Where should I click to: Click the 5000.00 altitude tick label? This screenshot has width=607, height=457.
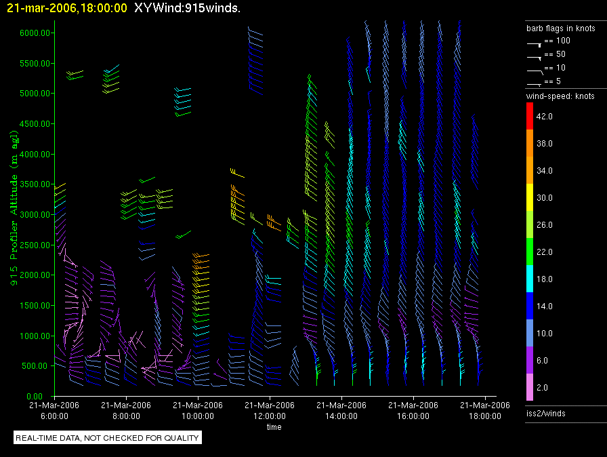35,94
